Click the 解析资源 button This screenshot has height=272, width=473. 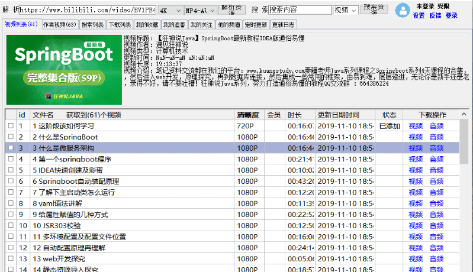[x=231, y=9]
